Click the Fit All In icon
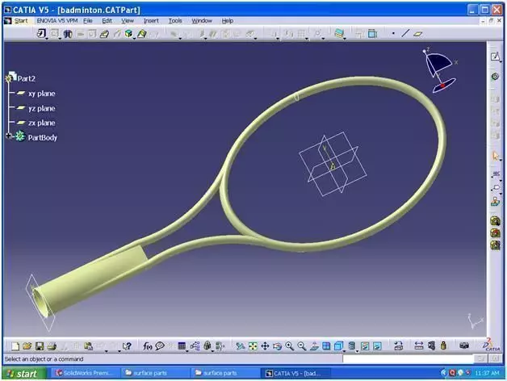 tap(253, 346)
